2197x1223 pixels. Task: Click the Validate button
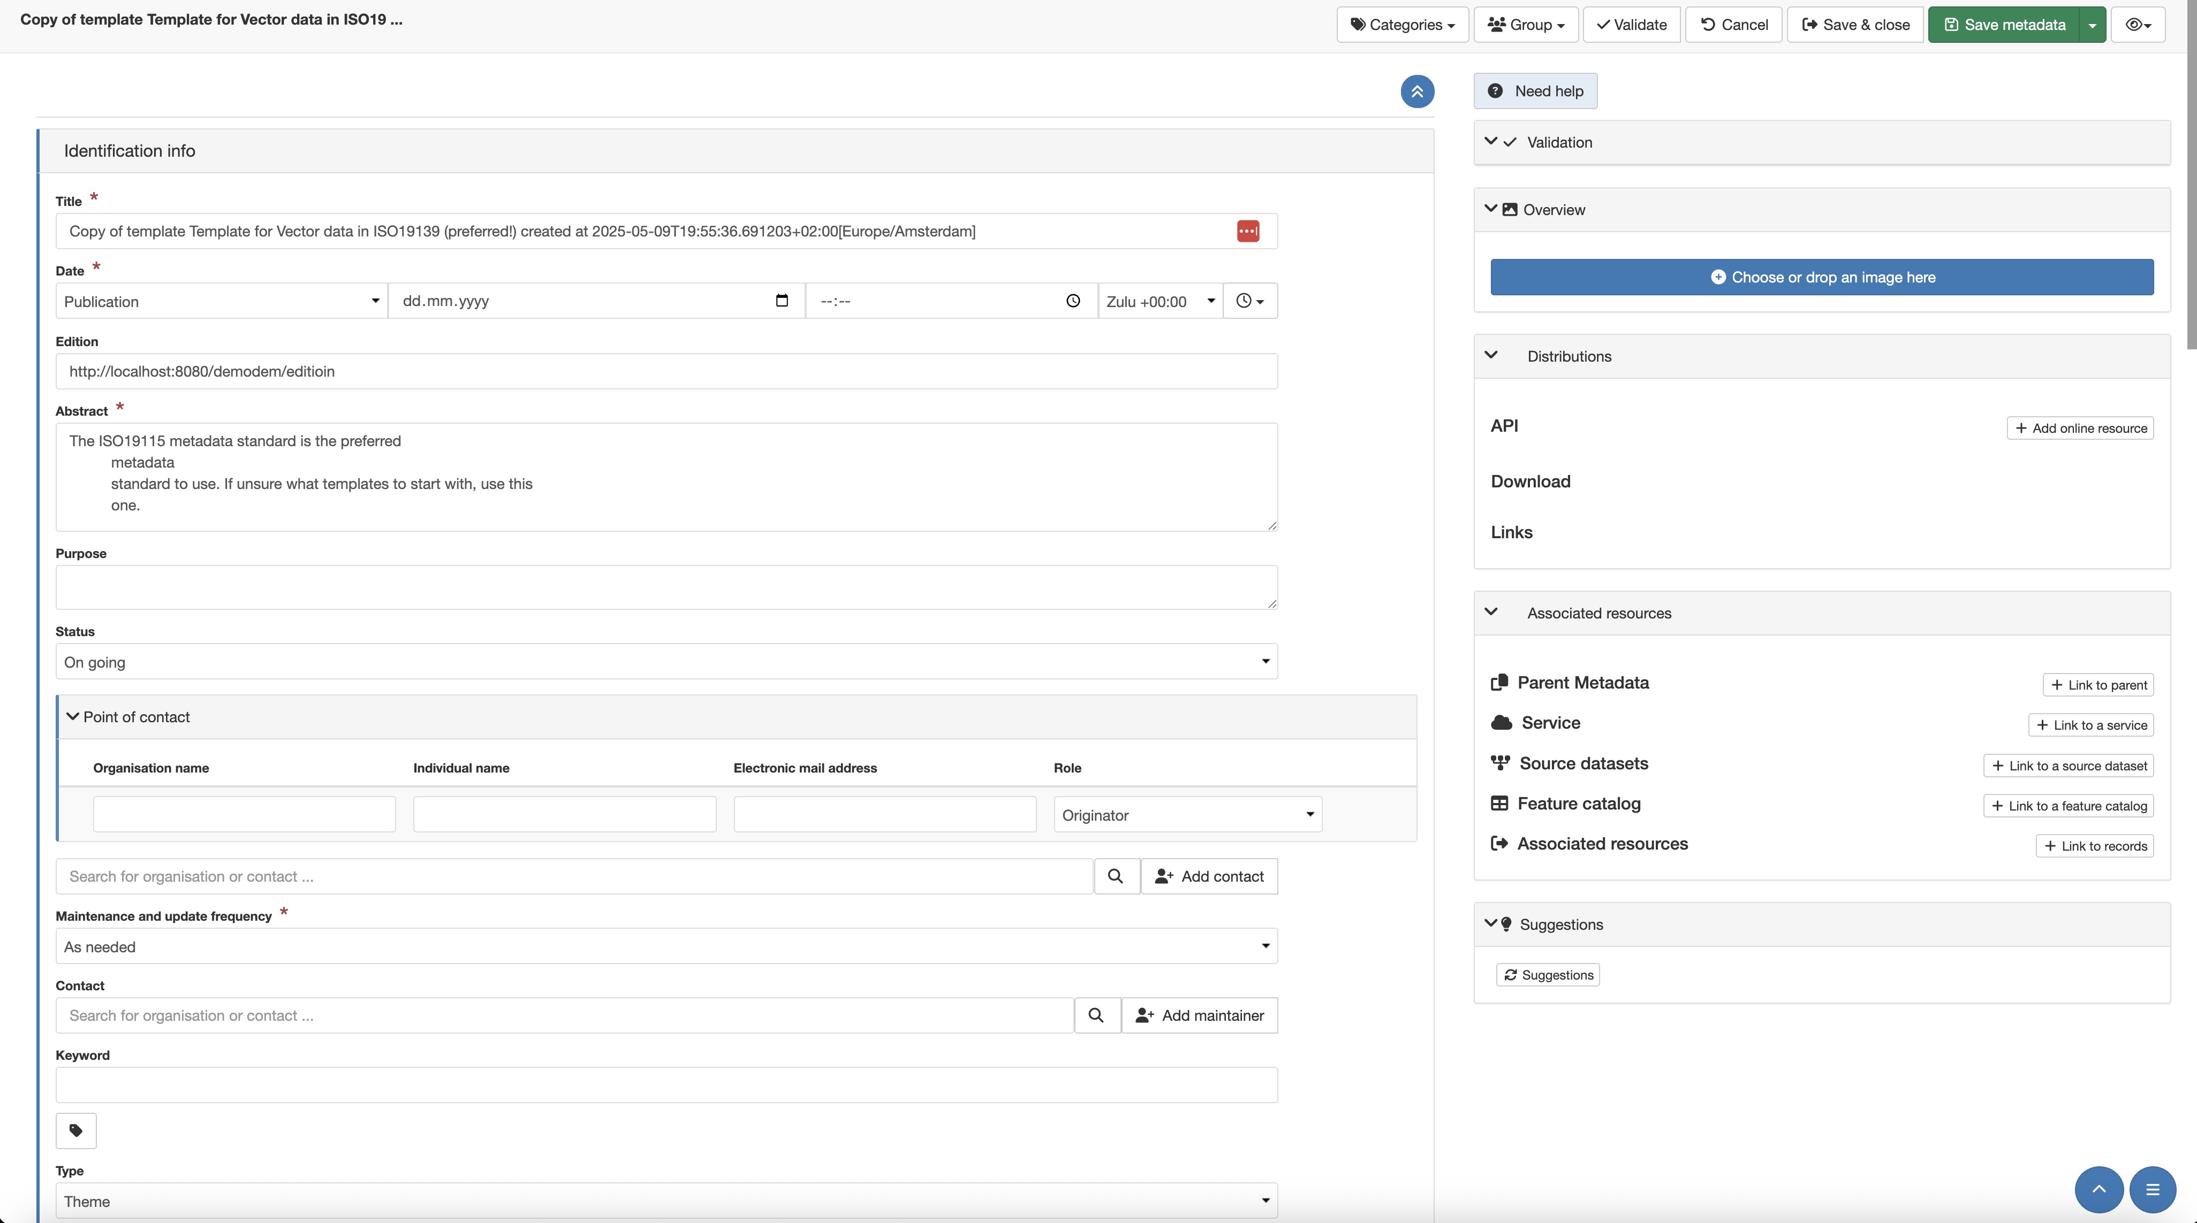[x=1632, y=25]
